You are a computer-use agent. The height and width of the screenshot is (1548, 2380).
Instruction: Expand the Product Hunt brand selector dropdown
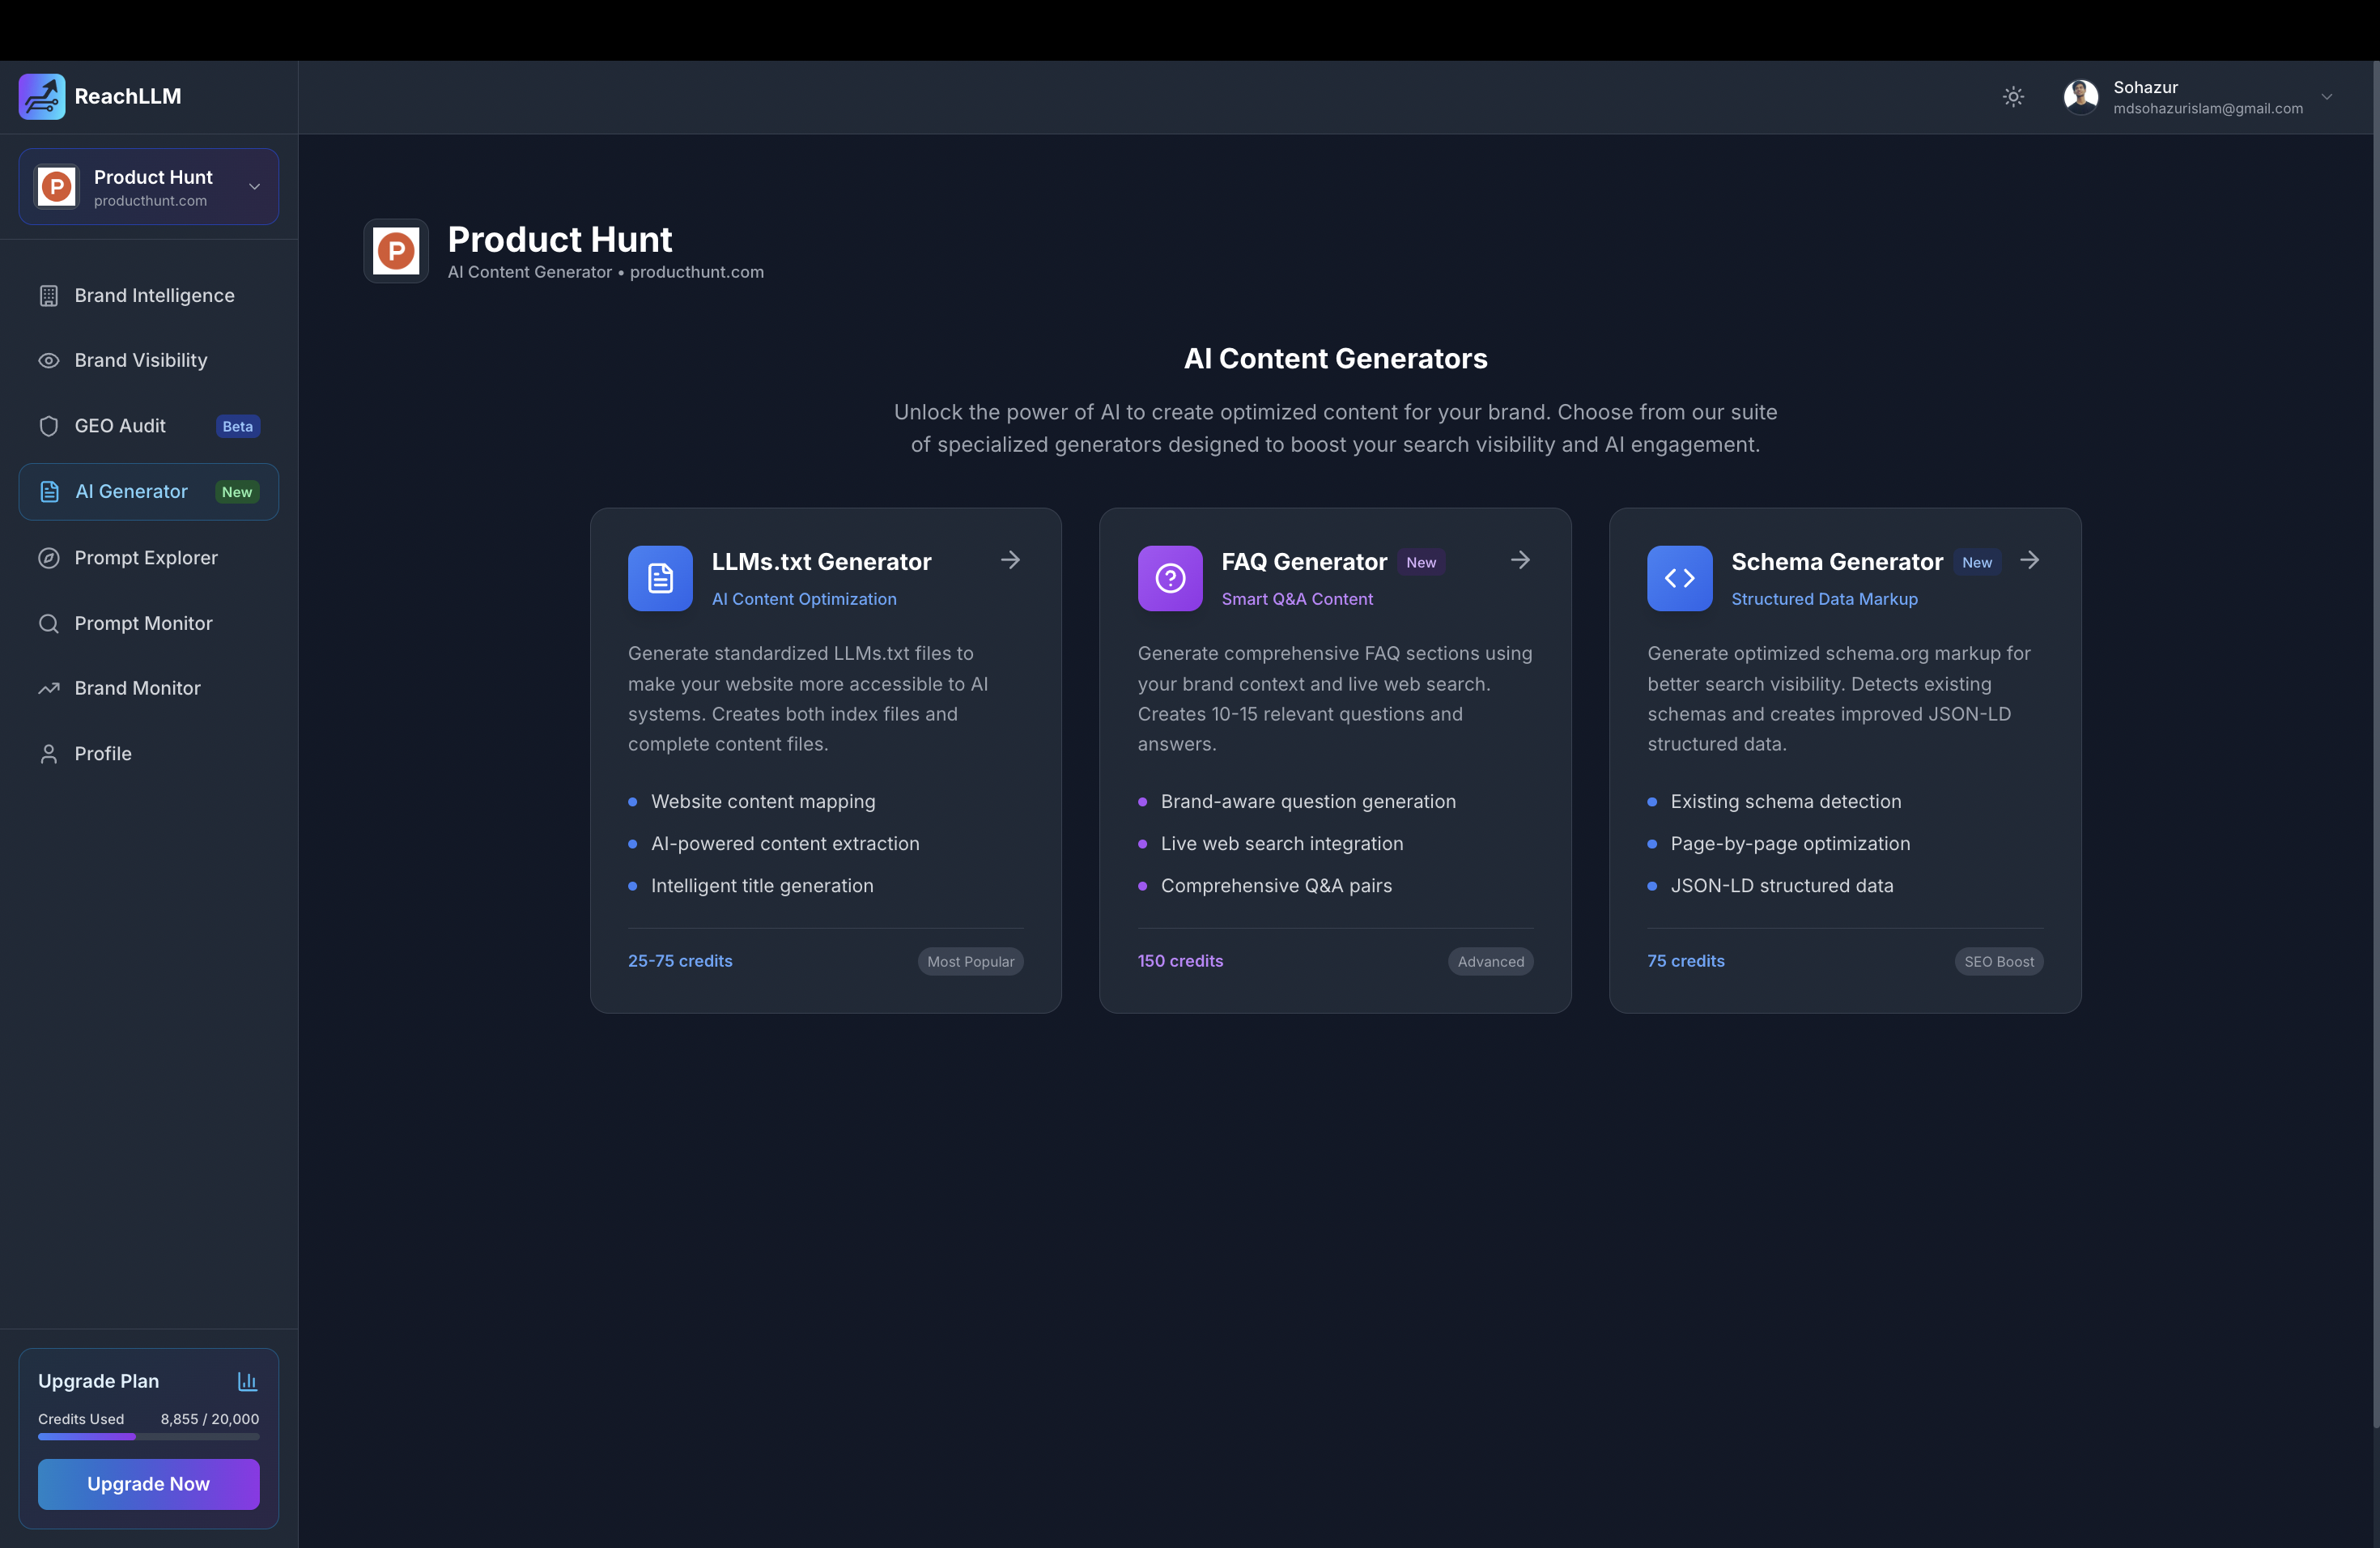254,187
